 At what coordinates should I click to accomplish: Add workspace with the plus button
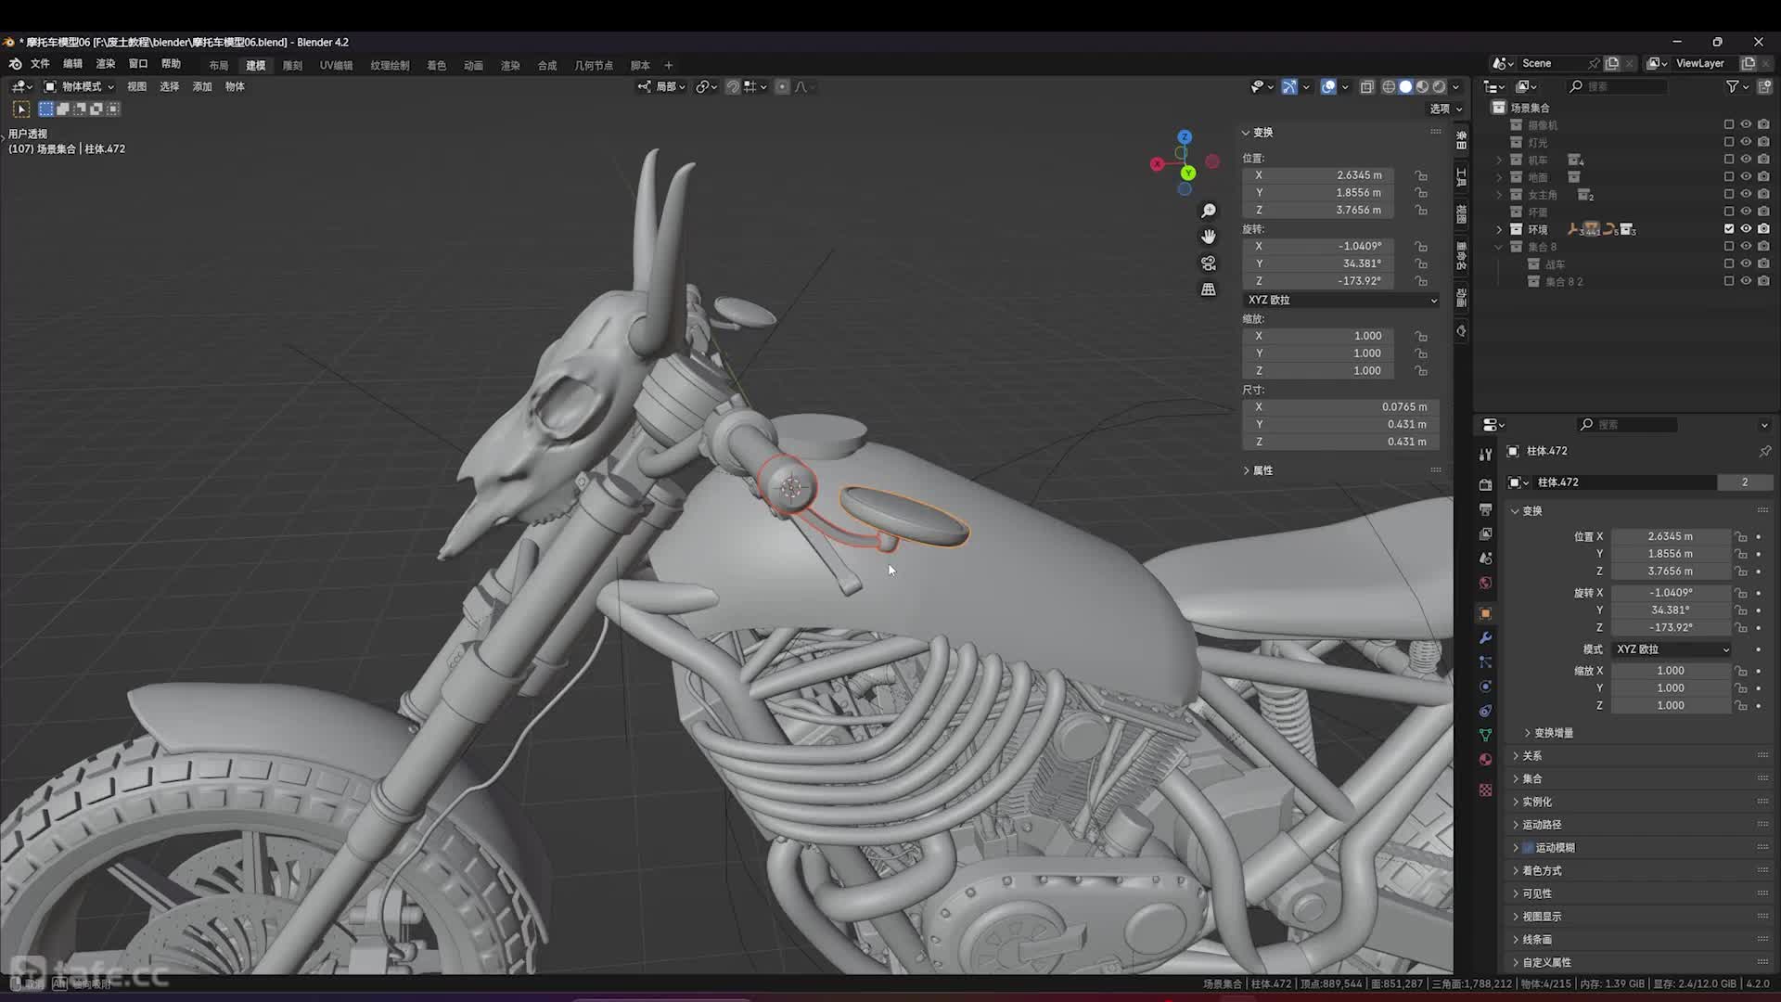coord(668,66)
